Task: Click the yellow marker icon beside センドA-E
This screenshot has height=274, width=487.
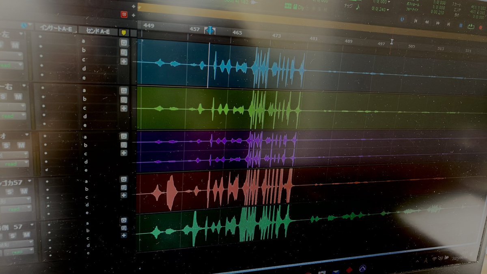Action: pyautogui.click(x=123, y=32)
